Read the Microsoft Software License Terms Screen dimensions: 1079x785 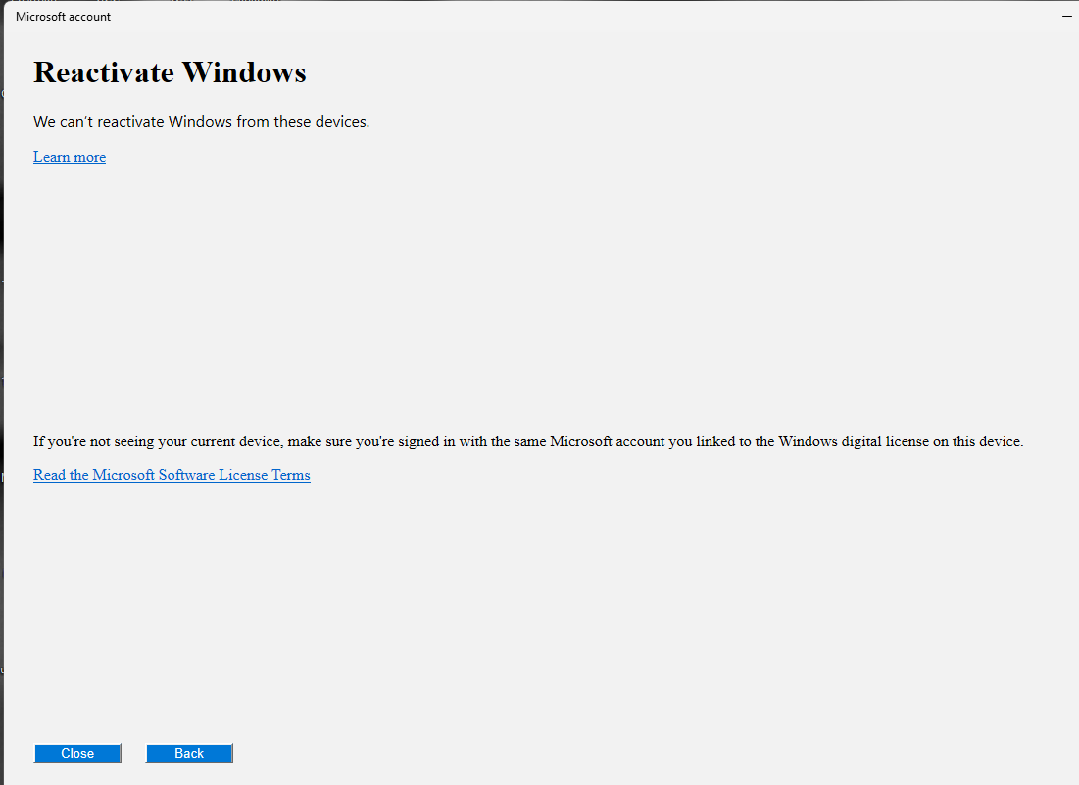(172, 475)
